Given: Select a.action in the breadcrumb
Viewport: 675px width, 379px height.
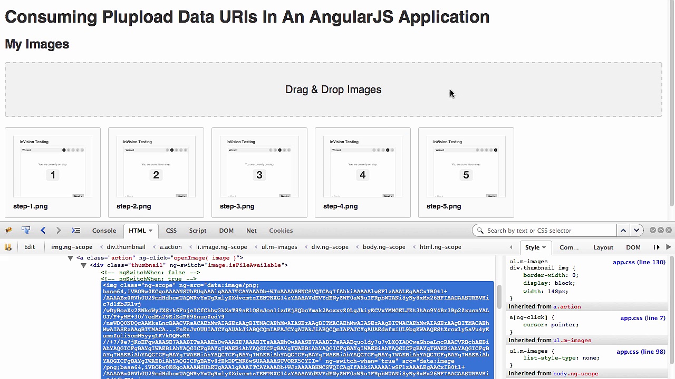Looking at the screenshot, I should point(170,247).
